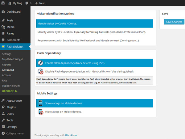Image resolution: width=185 pixels, height=139 pixels.
Task: Click the WordPress logo icon
Action: click(3, 3)
